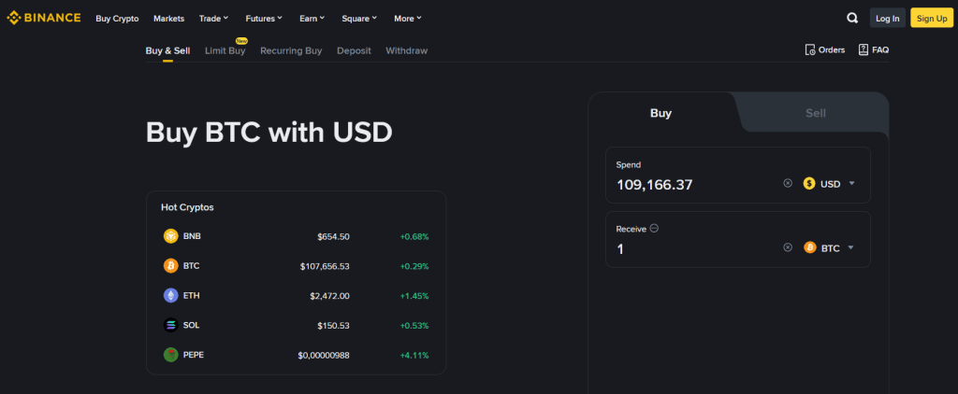Viewport: 958px width, 394px height.
Task: Switch to the Deposit tab
Action: (354, 50)
